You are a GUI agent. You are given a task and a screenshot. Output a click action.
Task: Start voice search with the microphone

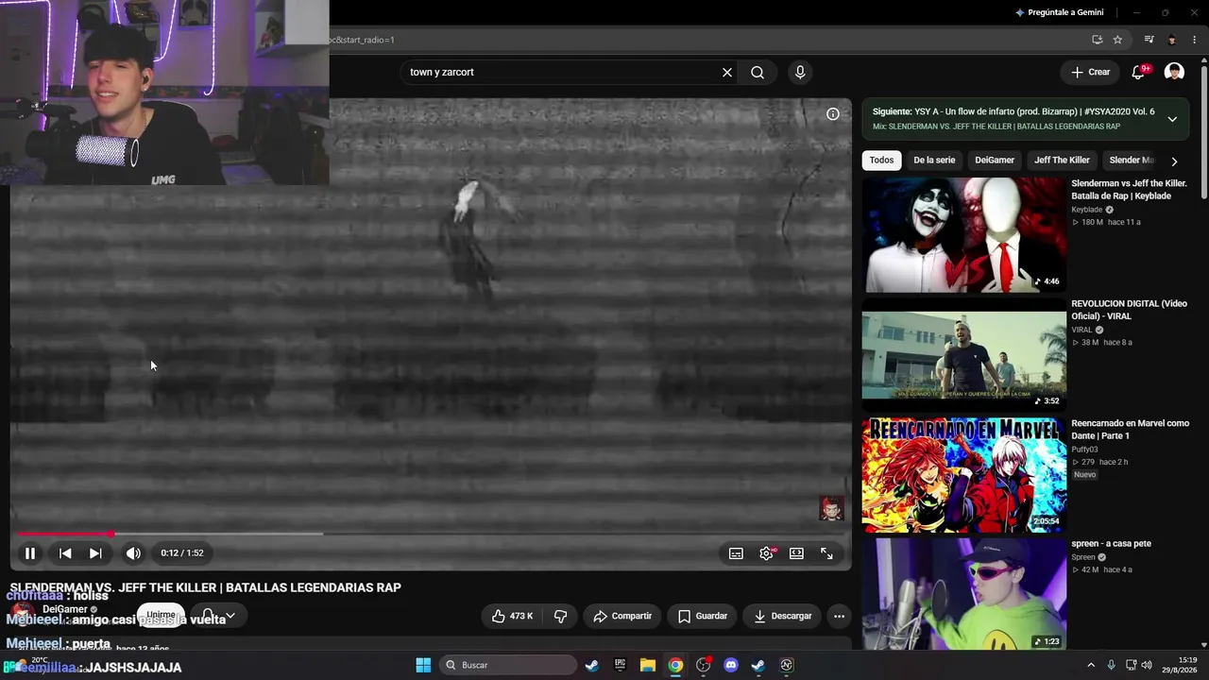tap(800, 72)
